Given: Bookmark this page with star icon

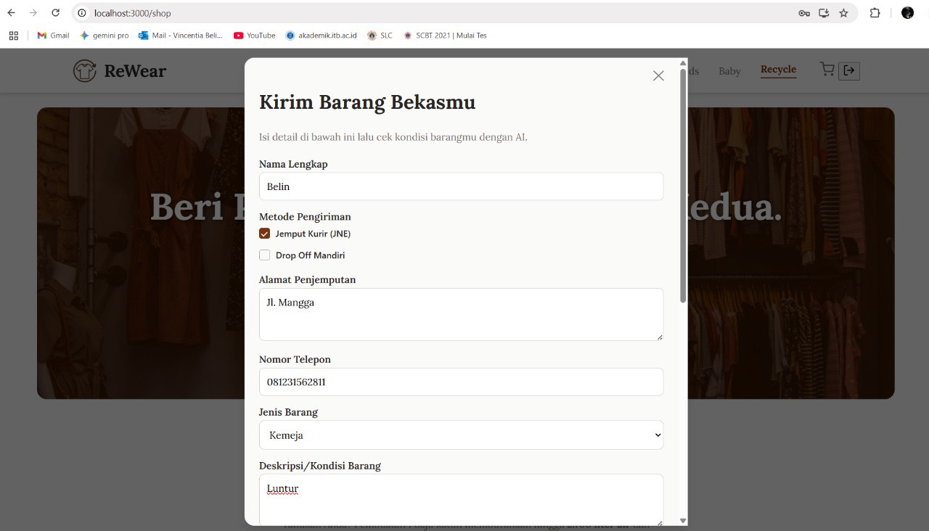Looking at the screenshot, I should pos(843,13).
